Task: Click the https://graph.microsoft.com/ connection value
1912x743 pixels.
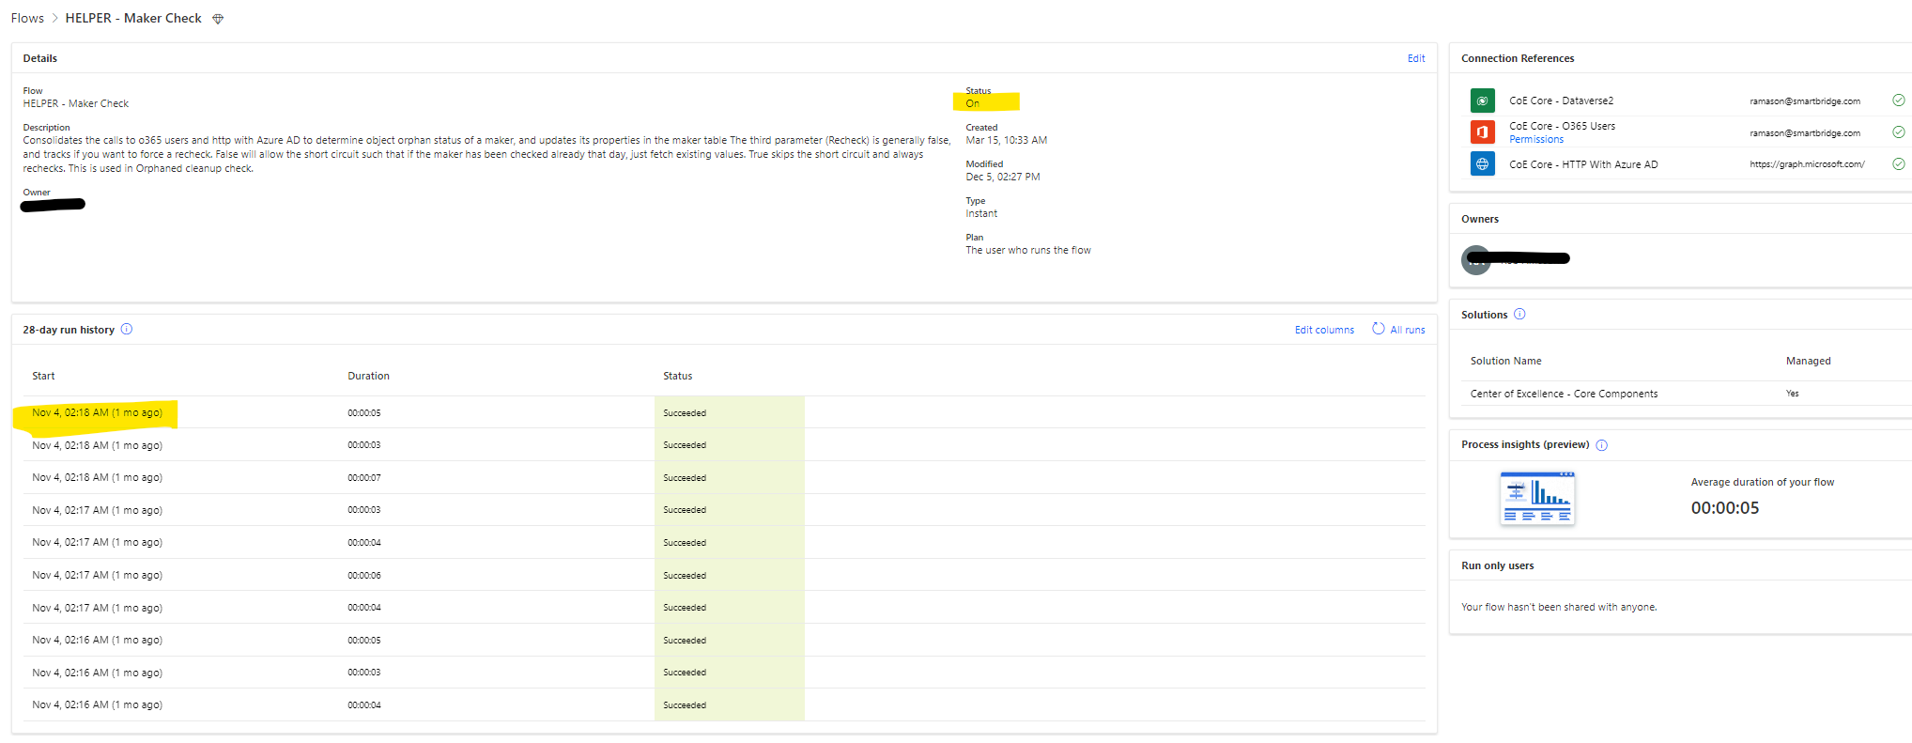Action: click(1807, 164)
